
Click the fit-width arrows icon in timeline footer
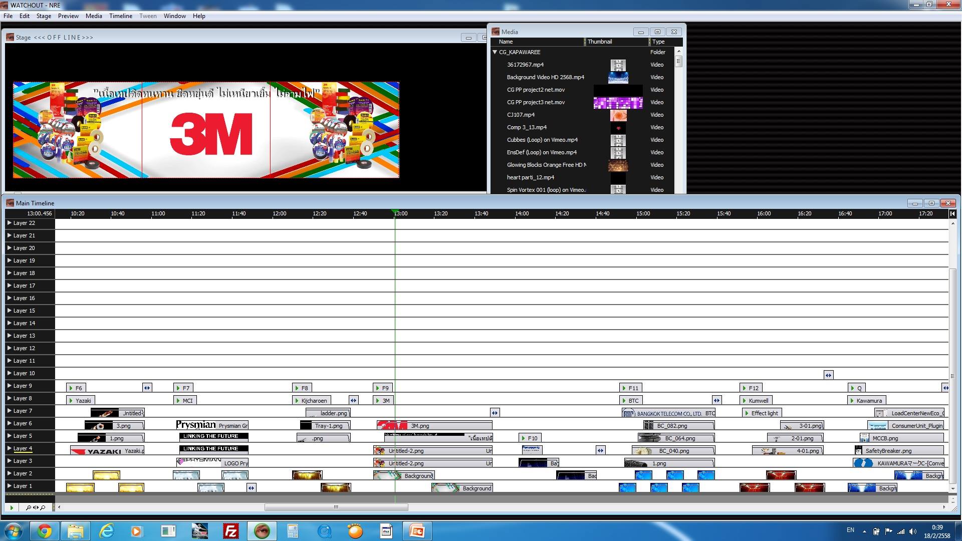click(x=36, y=507)
